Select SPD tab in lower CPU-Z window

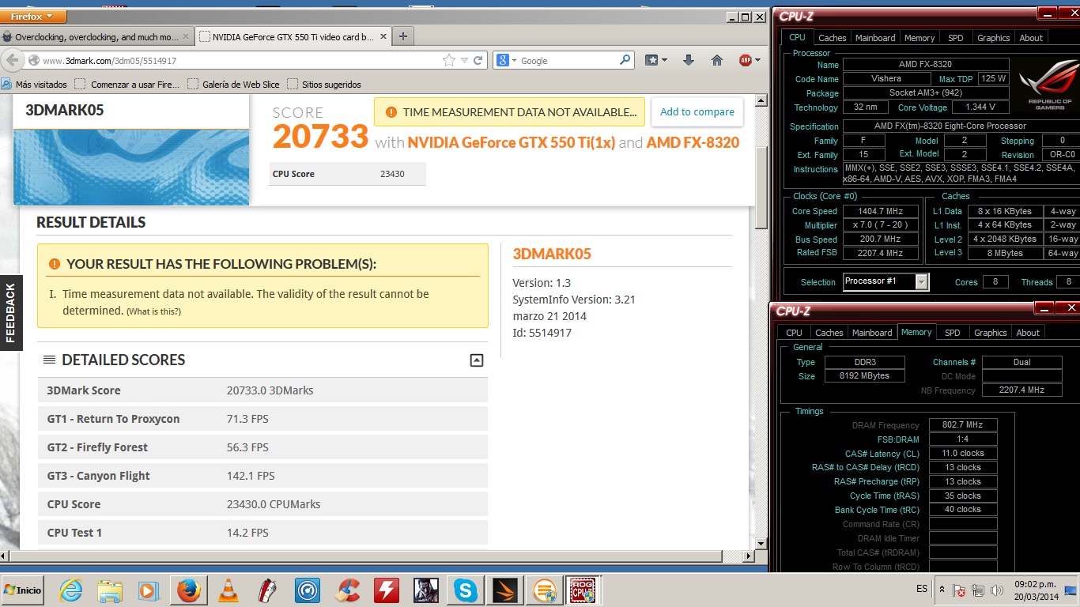952,333
